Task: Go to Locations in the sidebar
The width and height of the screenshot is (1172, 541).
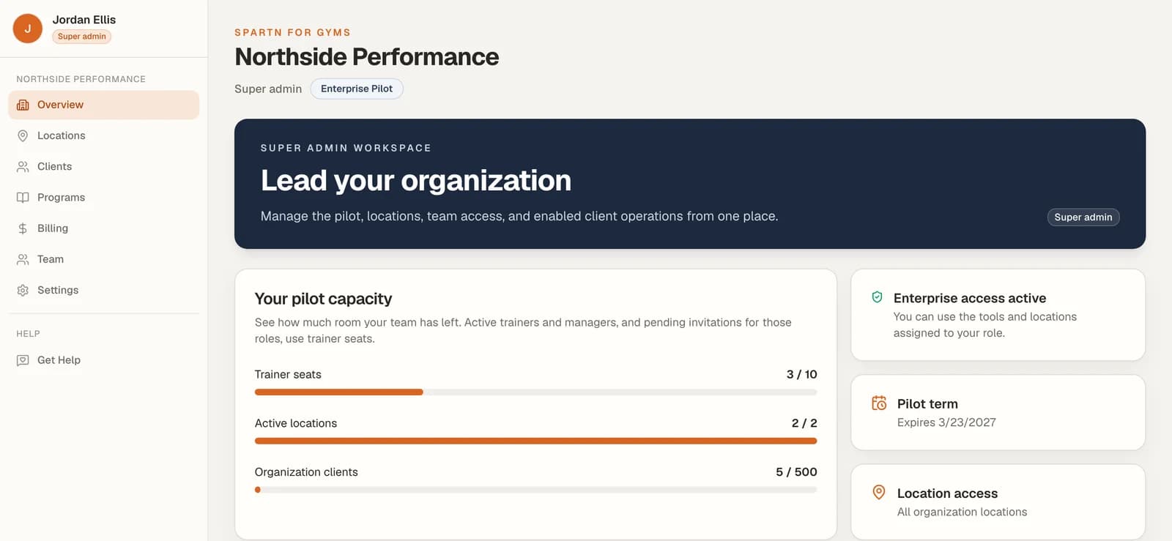Action: 103,136
